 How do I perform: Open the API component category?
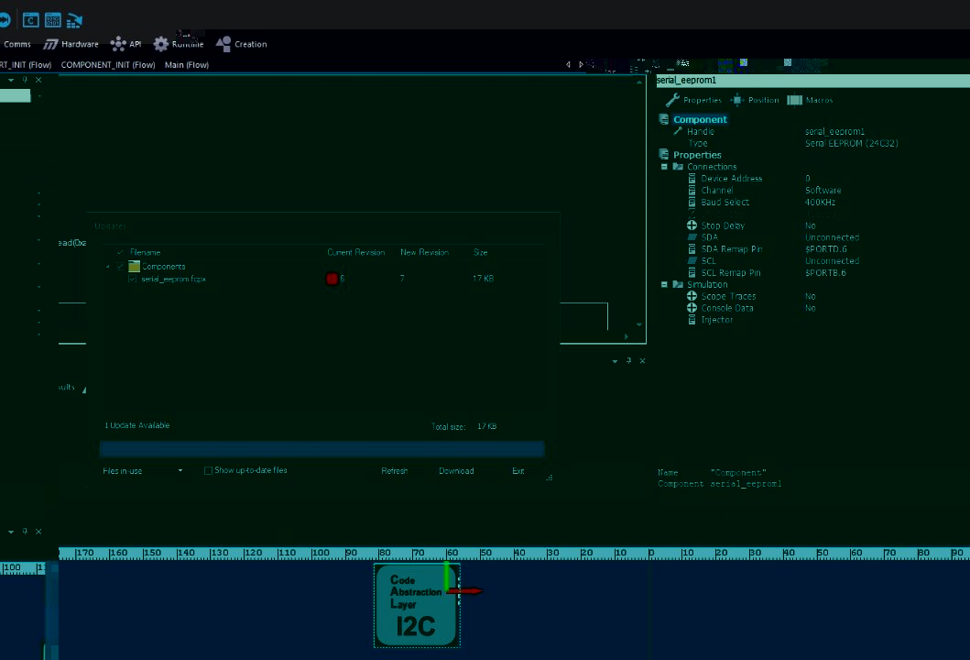tap(125, 44)
